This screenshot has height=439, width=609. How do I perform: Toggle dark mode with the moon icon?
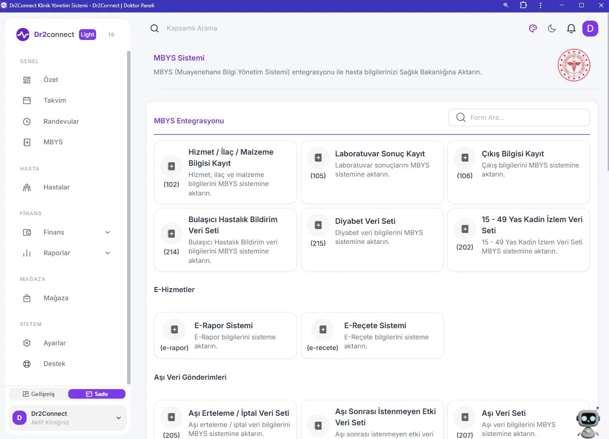552,28
